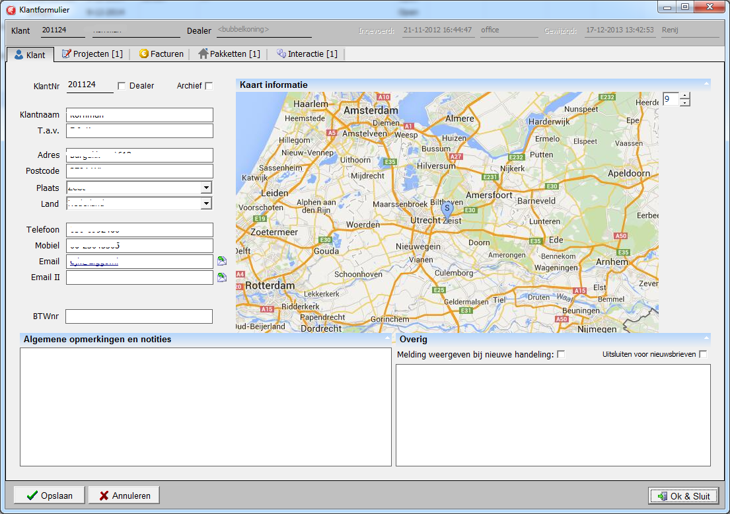730x514 pixels.
Task: Click the send-mail icon beside Email field
Action: 222,262
